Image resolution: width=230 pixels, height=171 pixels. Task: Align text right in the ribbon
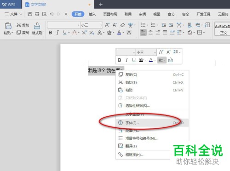(158, 33)
